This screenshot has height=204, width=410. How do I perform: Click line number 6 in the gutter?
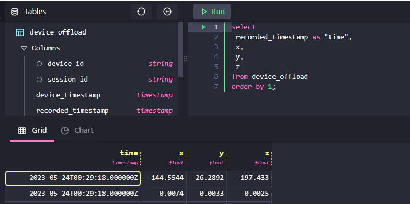(215, 76)
